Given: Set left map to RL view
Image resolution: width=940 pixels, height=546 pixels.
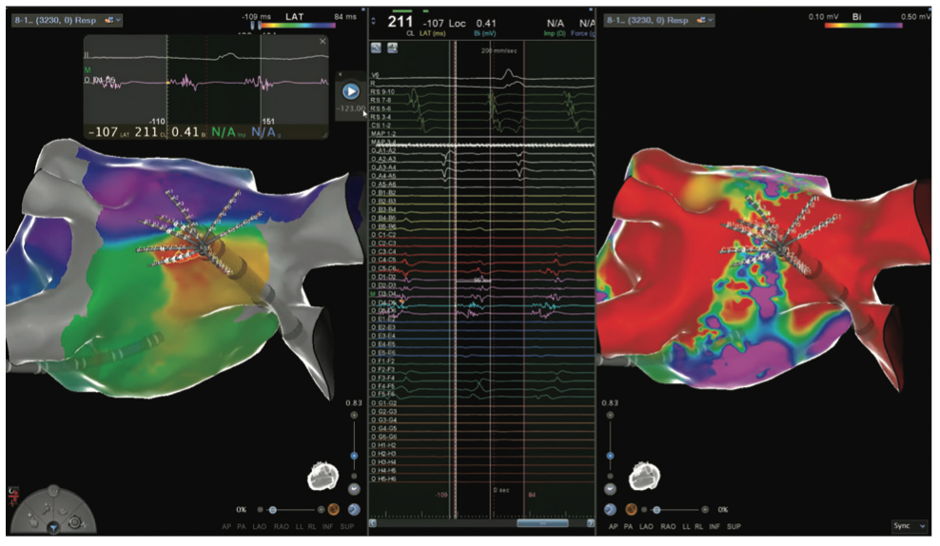Looking at the screenshot, I should point(312,526).
